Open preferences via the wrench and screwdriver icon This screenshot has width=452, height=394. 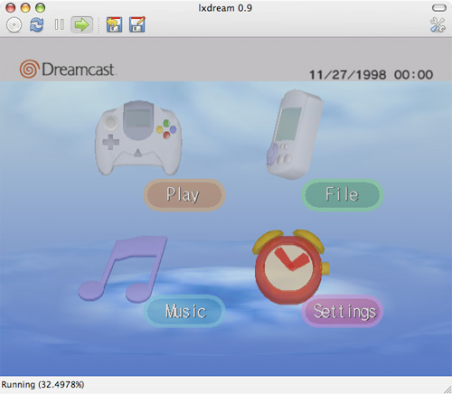[438, 24]
